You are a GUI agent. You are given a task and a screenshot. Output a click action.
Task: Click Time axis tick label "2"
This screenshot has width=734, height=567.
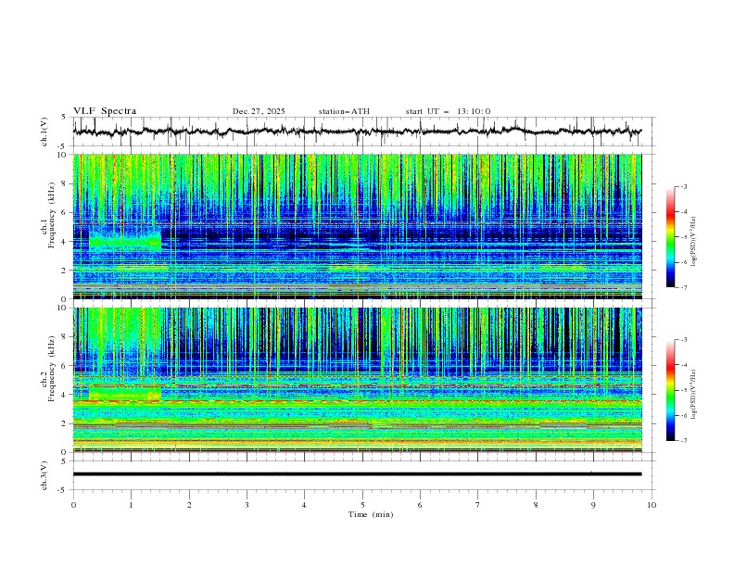(189, 505)
